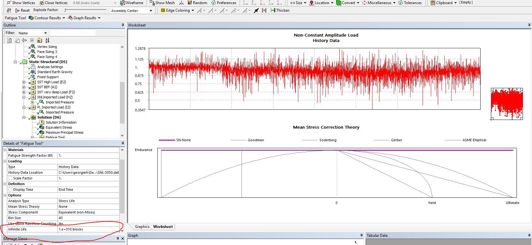Click the triad axes icon beside Show Mesh
The image size is (532, 245).
coord(181,3)
